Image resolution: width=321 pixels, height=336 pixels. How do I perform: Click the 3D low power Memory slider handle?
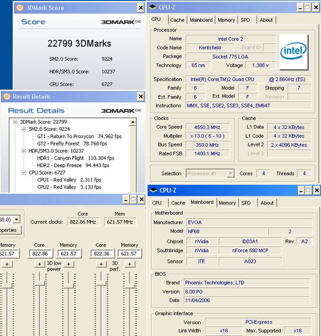click(69, 286)
